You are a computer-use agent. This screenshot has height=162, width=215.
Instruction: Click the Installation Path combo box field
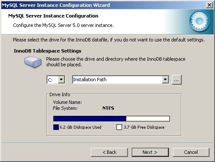click(121, 80)
